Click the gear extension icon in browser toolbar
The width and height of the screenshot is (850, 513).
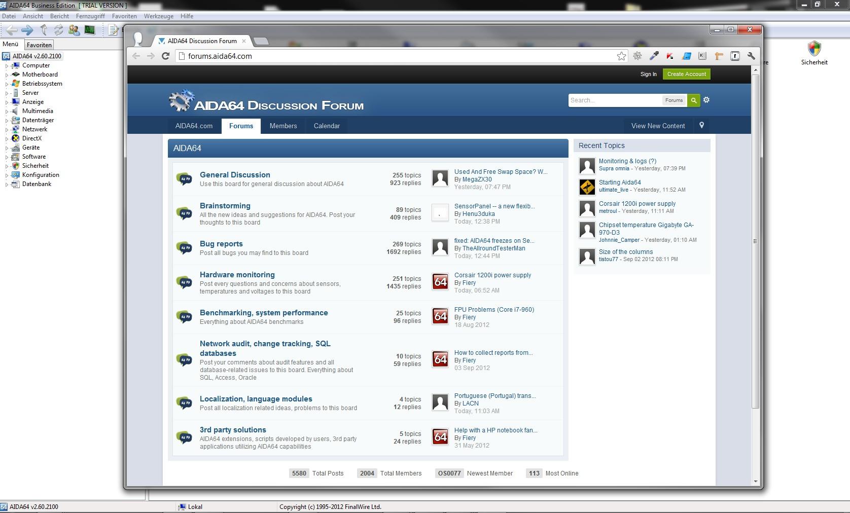[637, 56]
